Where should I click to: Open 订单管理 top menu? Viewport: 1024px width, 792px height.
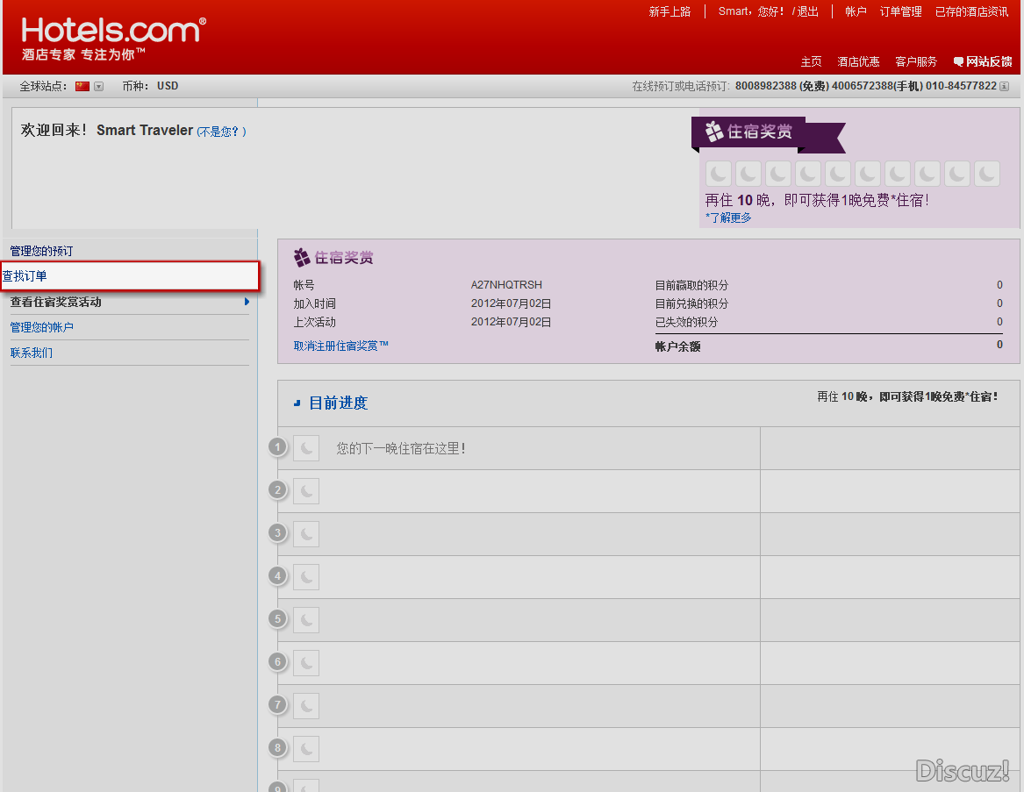point(900,11)
